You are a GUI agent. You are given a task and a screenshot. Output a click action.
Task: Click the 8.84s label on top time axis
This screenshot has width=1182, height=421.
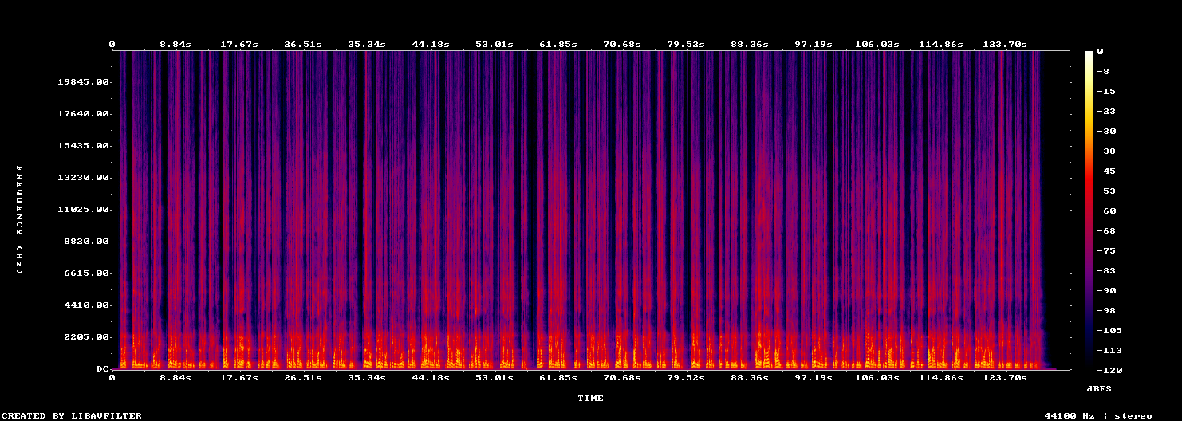pos(175,44)
